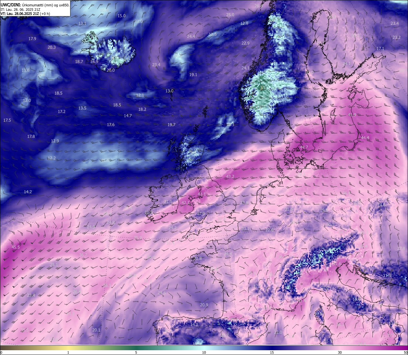Click the 24.2 value southwest of Wales
The width and height of the screenshot is (408, 355).
(172, 228)
